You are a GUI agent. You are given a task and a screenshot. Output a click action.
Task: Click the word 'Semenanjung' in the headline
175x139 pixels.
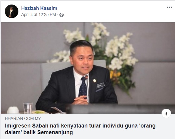(x=55, y=132)
